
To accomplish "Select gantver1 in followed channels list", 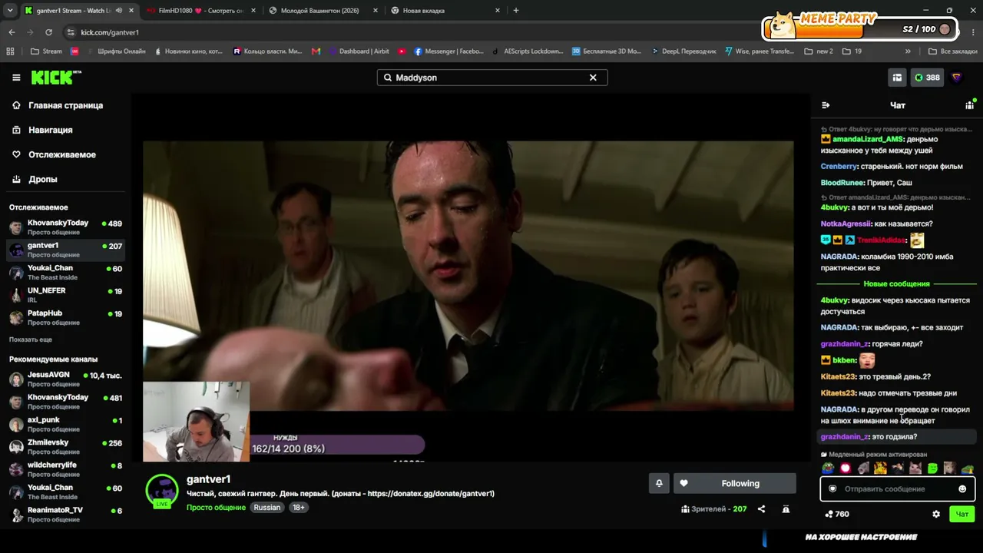I will 65,250.
